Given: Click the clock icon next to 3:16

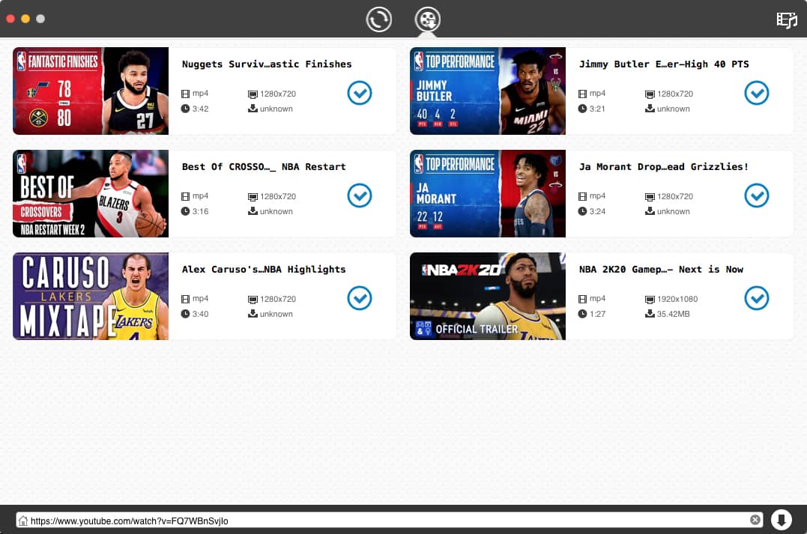Looking at the screenshot, I should 185,211.
